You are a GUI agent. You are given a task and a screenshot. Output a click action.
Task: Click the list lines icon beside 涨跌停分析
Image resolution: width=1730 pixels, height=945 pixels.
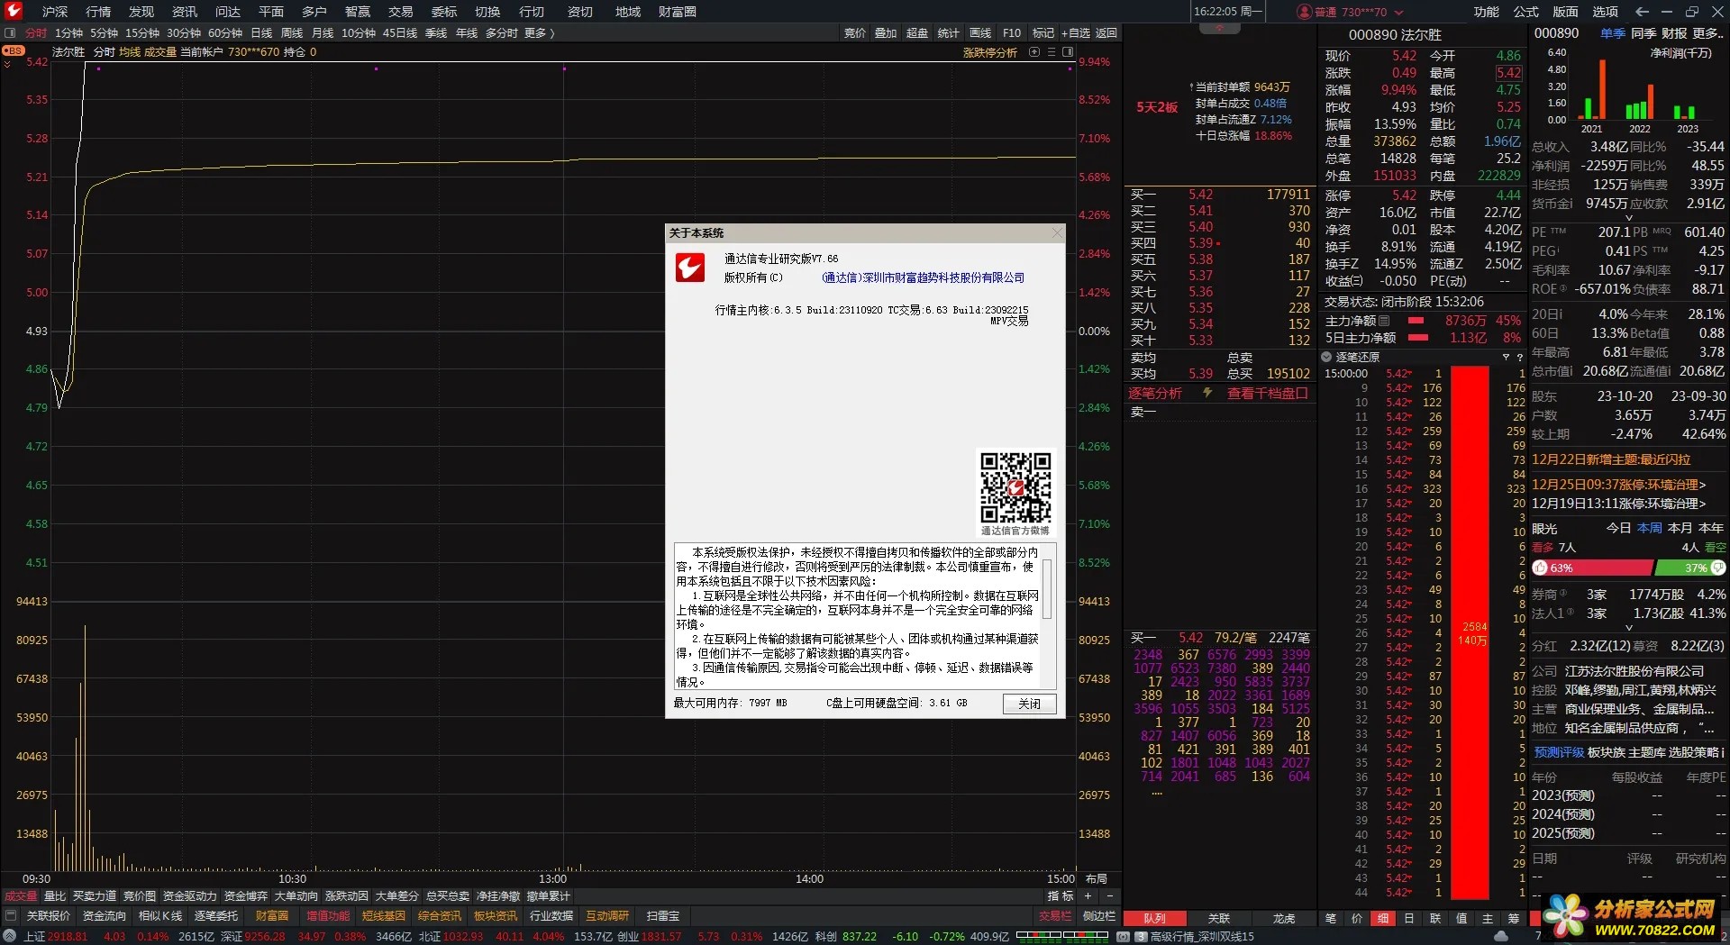[x=1052, y=52]
